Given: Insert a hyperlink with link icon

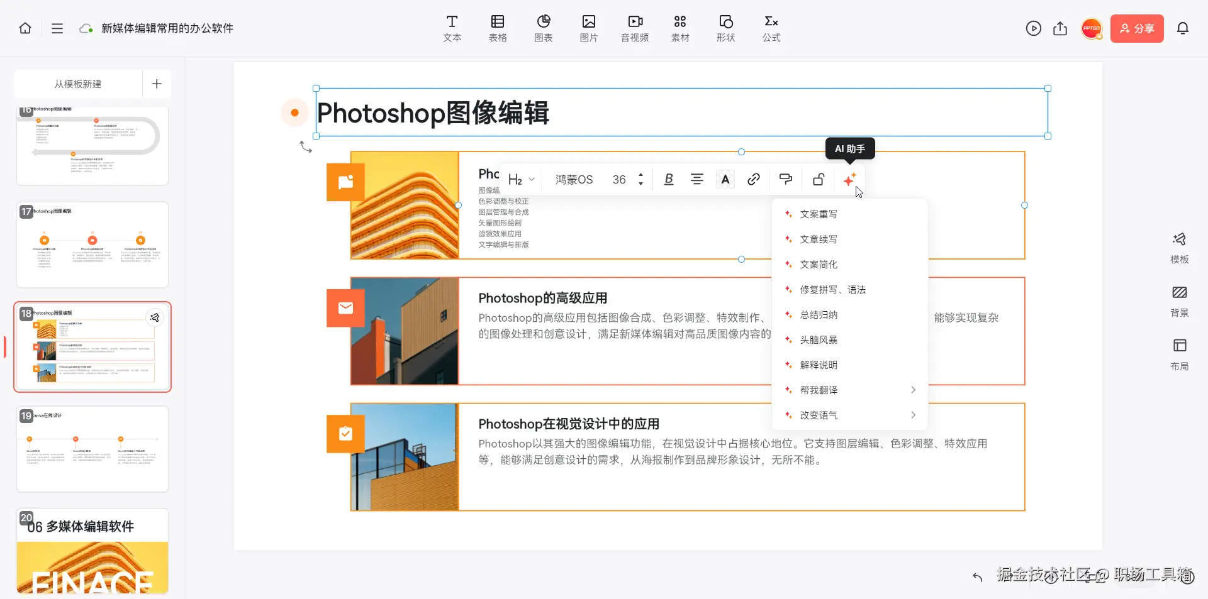Looking at the screenshot, I should tap(753, 180).
